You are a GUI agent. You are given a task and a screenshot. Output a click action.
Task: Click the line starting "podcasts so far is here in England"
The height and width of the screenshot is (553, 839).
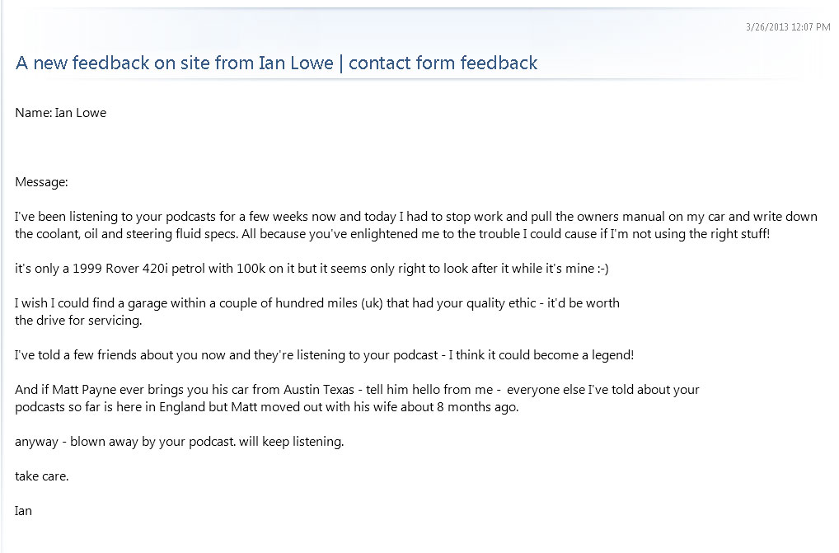266,407
